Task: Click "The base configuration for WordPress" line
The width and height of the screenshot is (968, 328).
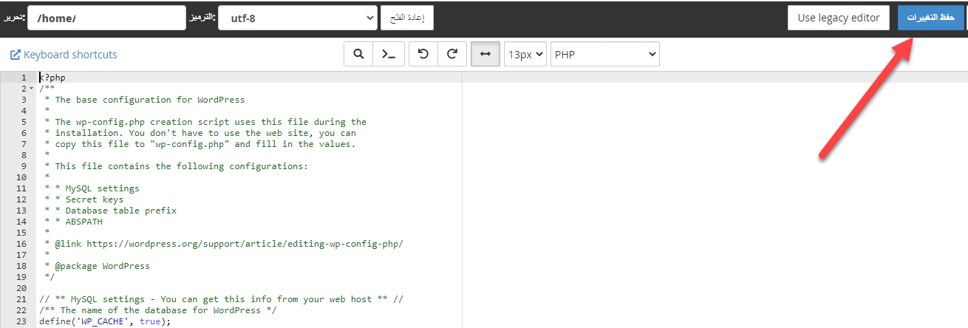Action: coord(144,100)
